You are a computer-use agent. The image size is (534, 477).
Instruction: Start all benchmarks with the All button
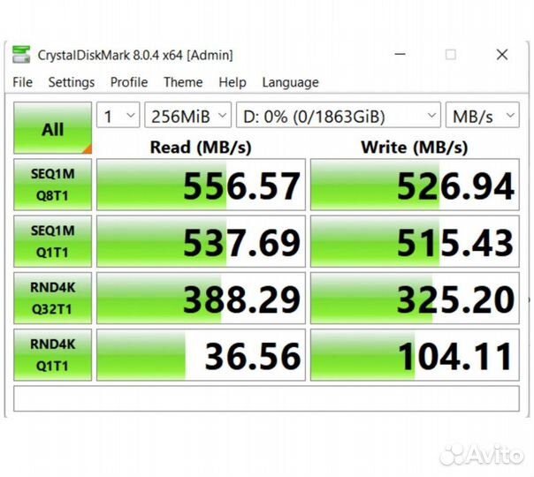[x=53, y=128]
